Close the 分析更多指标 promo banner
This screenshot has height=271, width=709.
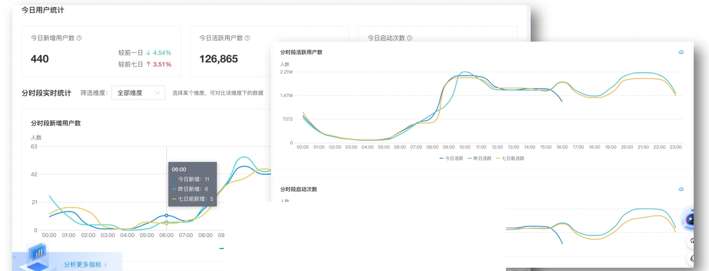click(x=14, y=257)
